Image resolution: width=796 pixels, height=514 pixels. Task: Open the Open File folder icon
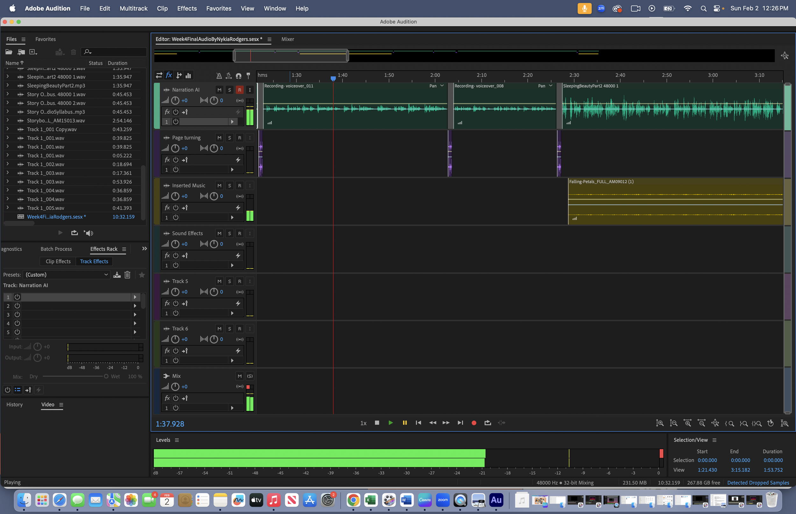click(9, 52)
